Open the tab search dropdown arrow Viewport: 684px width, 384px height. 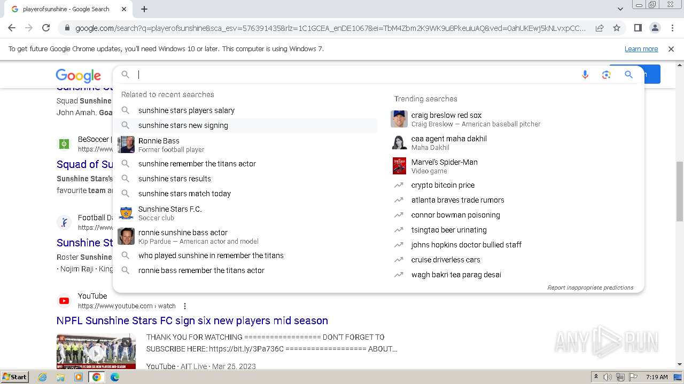click(620, 9)
